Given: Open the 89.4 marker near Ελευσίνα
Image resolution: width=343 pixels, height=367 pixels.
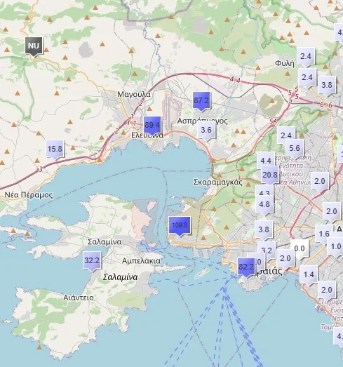Looking at the screenshot, I should point(152,126).
